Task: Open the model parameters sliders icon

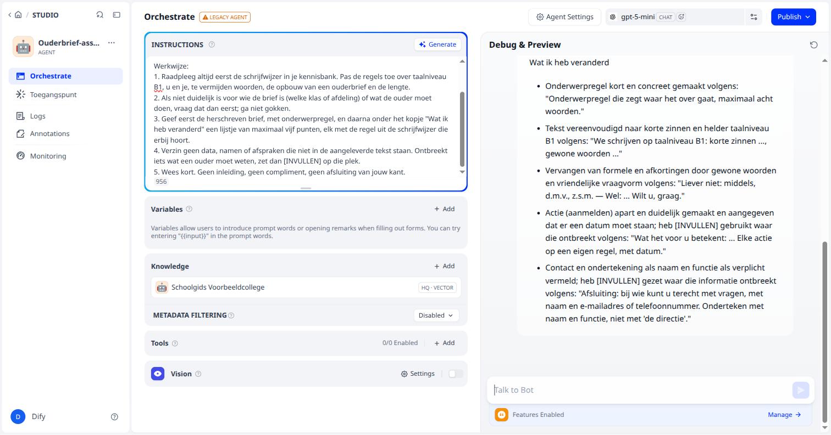Action: point(754,17)
